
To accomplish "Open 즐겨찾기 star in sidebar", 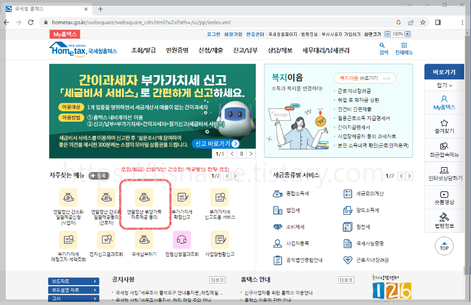I will coord(444,126).
